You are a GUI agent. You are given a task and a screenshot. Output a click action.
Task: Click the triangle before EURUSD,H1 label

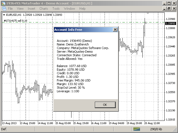4,15
